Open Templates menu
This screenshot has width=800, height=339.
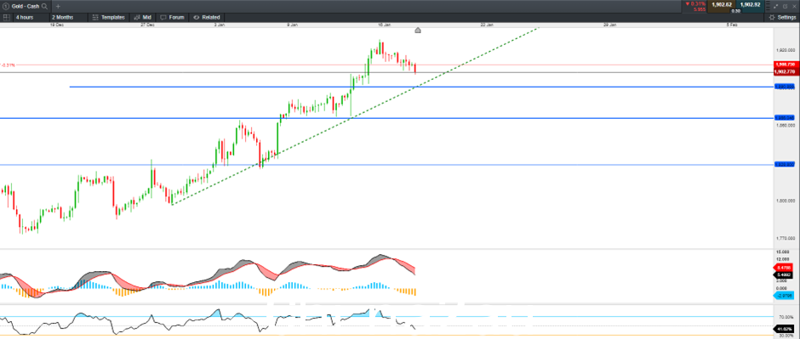[x=109, y=17]
